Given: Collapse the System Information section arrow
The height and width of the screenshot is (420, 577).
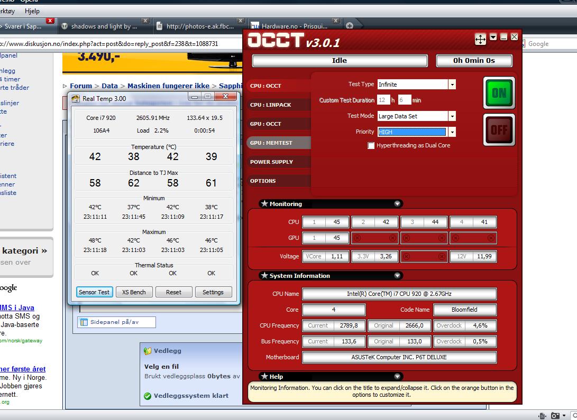Looking at the screenshot, I should [x=397, y=275].
